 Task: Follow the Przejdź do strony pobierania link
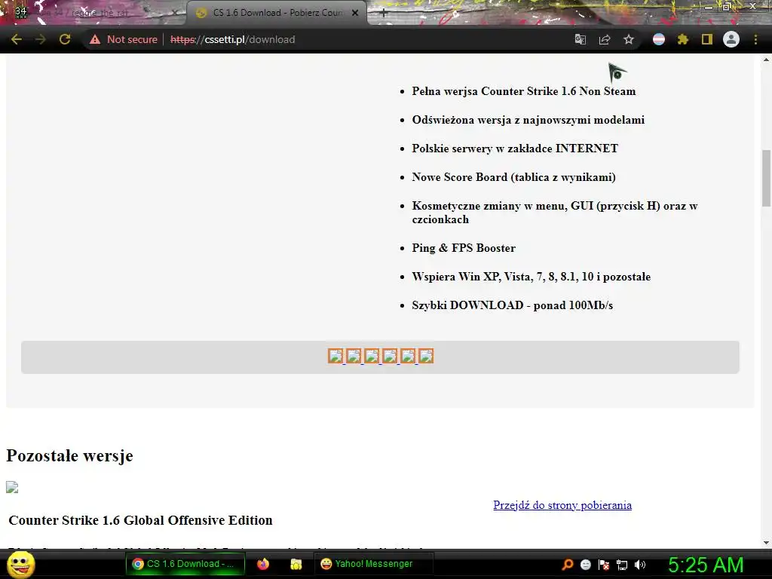[562, 505]
